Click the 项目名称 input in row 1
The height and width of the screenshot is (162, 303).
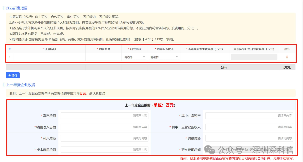pos(49,57)
